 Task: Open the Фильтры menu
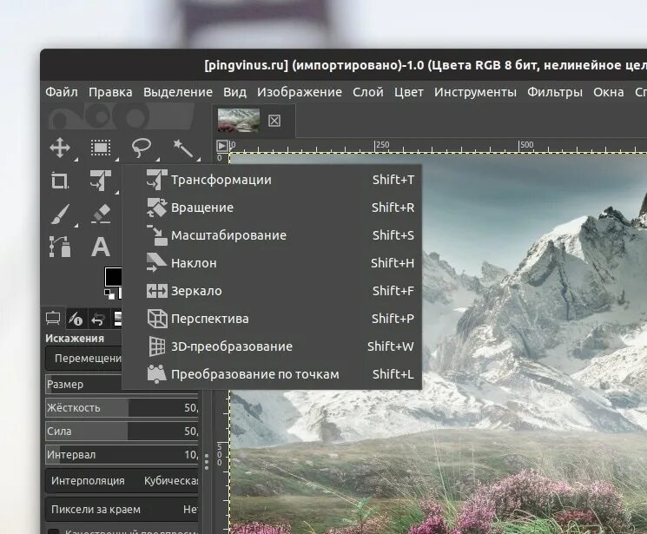point(555,92)
